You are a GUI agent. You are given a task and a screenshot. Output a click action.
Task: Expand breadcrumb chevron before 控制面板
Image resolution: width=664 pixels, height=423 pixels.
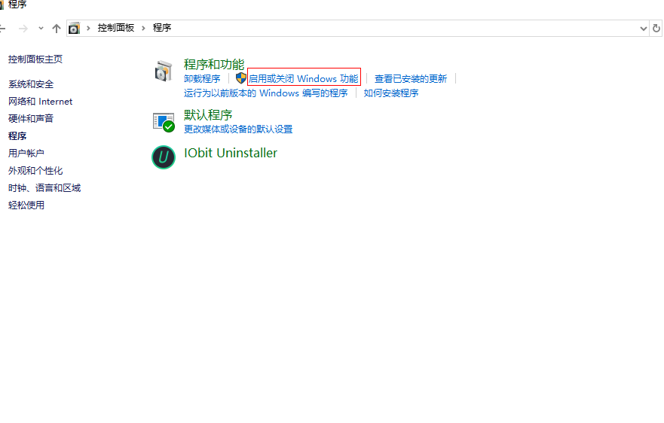88,28
